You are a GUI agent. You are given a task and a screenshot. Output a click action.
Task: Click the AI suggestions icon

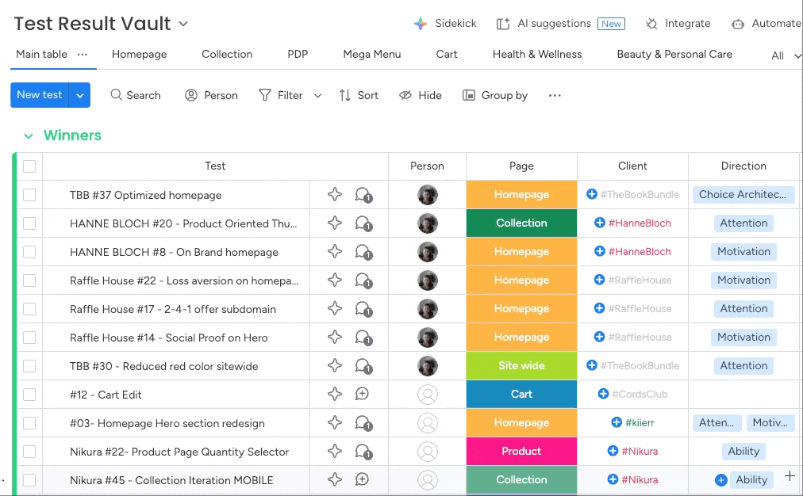pyautogui.click(x=503, y=24)
